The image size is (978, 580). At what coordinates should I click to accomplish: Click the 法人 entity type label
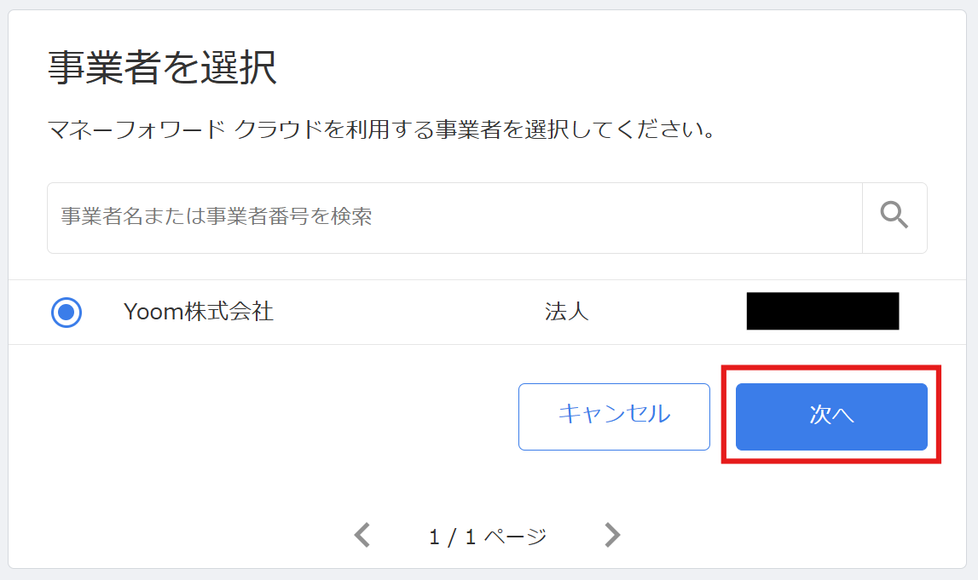566,312
